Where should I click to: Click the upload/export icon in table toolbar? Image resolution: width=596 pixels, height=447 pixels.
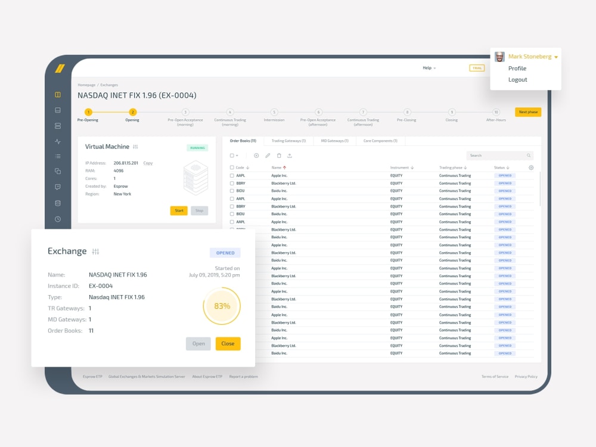tap(290, 156)
